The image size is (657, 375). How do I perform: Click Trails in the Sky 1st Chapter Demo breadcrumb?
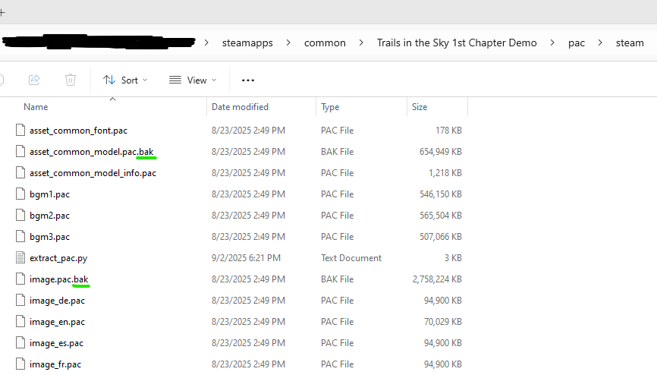[x=457, y=43]
